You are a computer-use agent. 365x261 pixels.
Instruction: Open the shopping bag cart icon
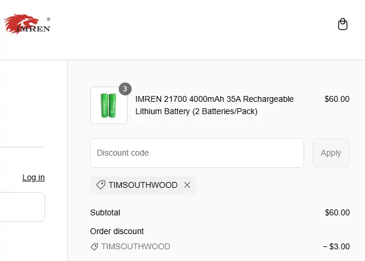343,24
